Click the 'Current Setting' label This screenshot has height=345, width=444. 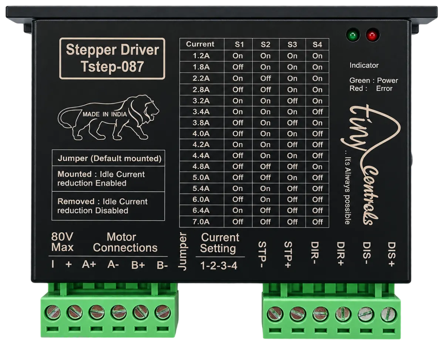pyautogui.click(x=220, y=243)
